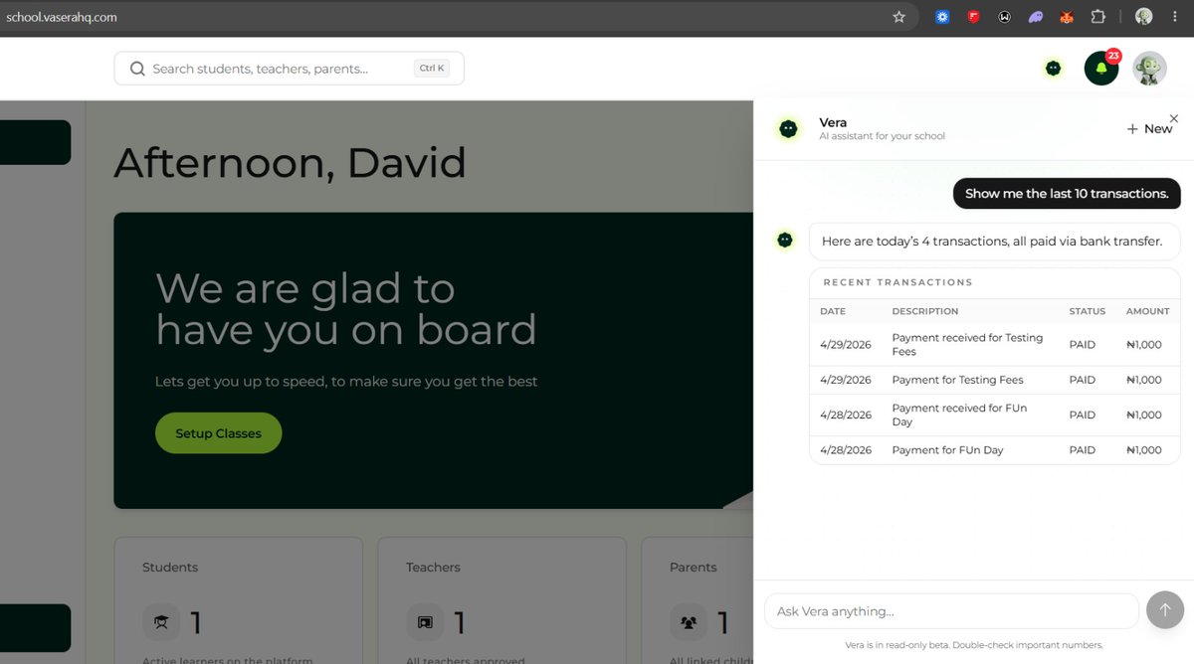Click the graduation cap icon in the Students card
Image resolution: width=1194 pixels, height=664 pixels.
(x=161, y=622)
